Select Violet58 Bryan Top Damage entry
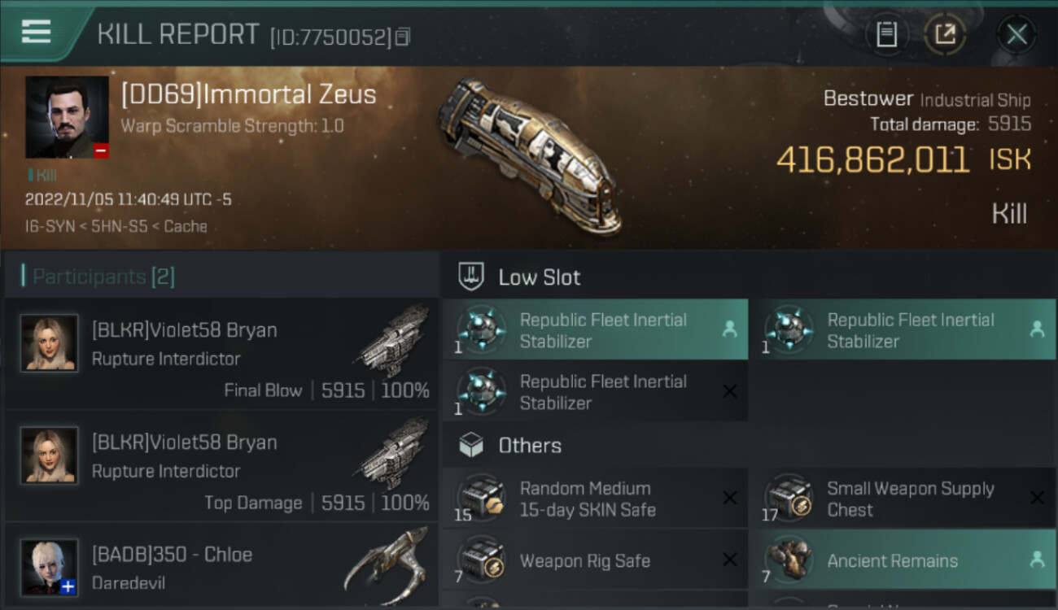 point(221,466)
